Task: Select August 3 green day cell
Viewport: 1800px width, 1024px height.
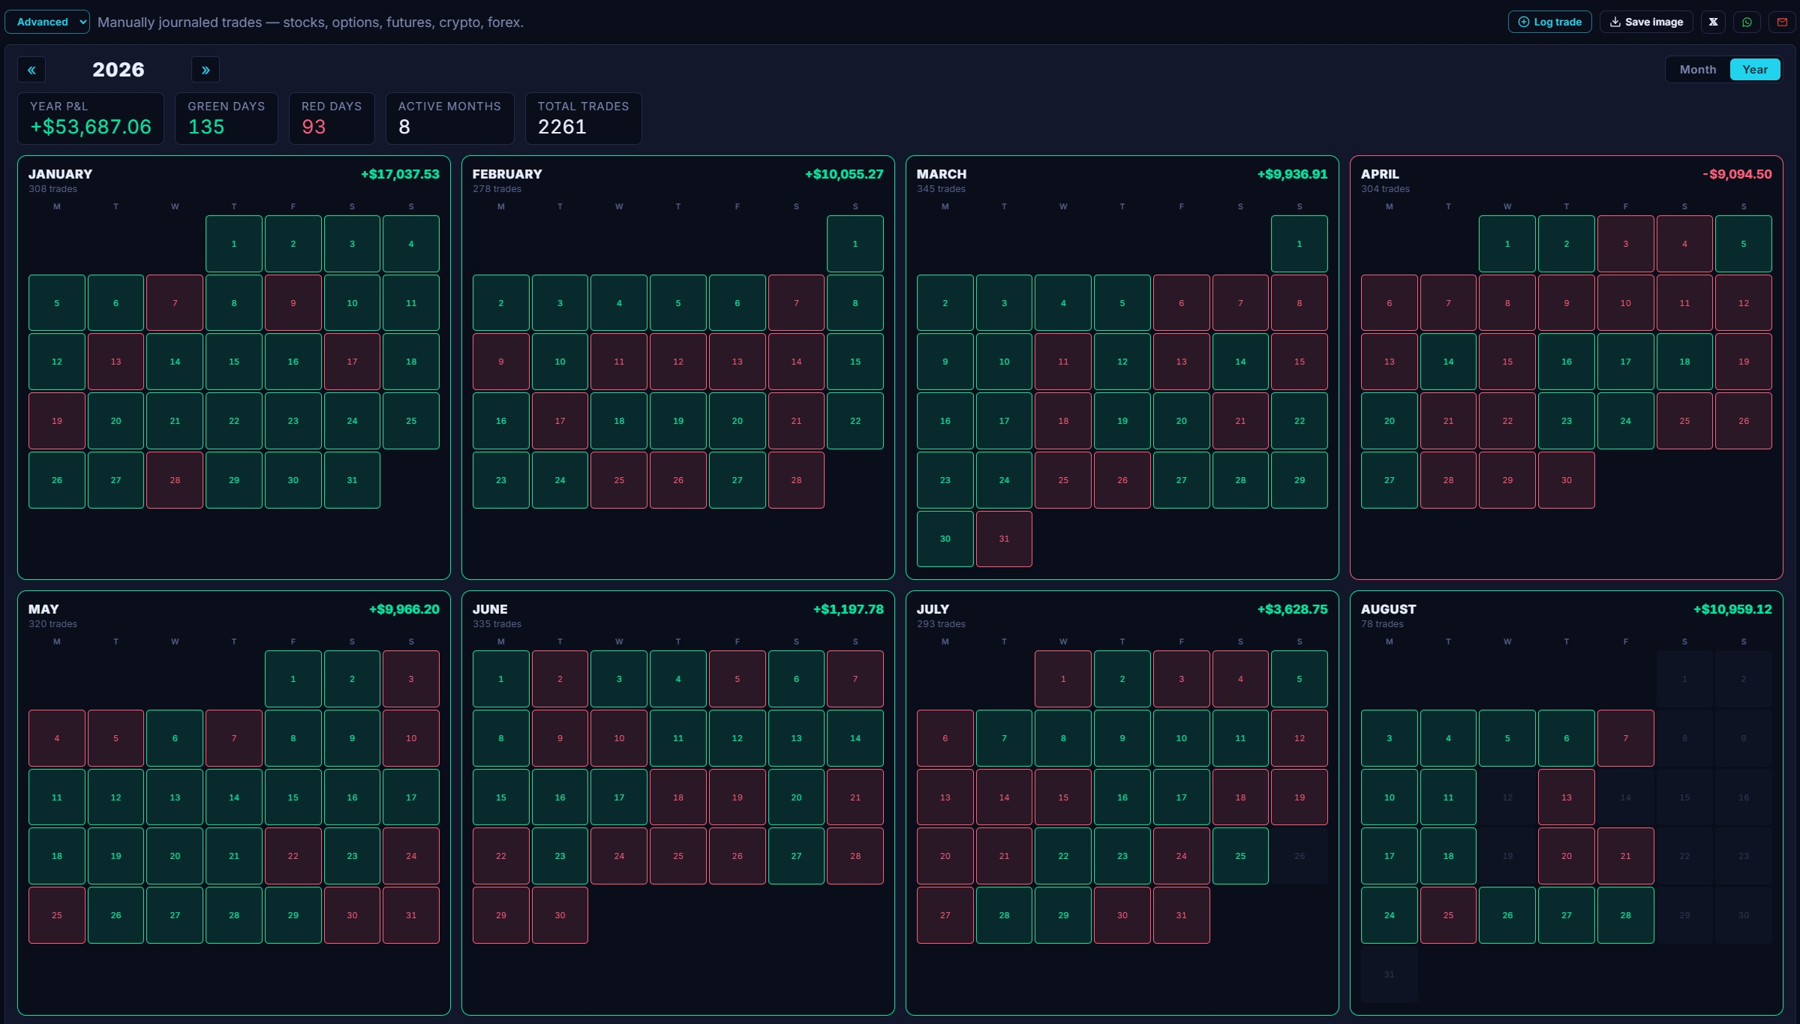Action: (1390, 738)
